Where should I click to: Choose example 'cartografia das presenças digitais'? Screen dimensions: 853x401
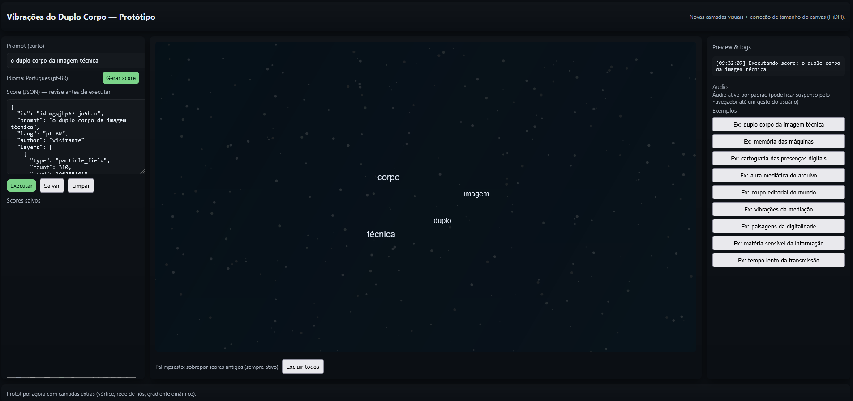pyautogui.click(x=778, y=158)
